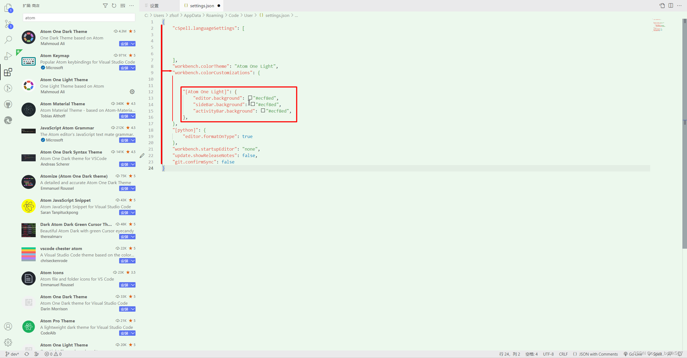Click the extensions search box containing atom

point(79,18)
